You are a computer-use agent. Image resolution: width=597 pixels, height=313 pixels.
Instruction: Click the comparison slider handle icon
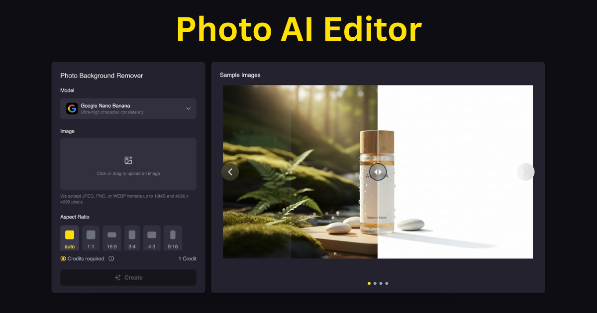click(378, 171)
